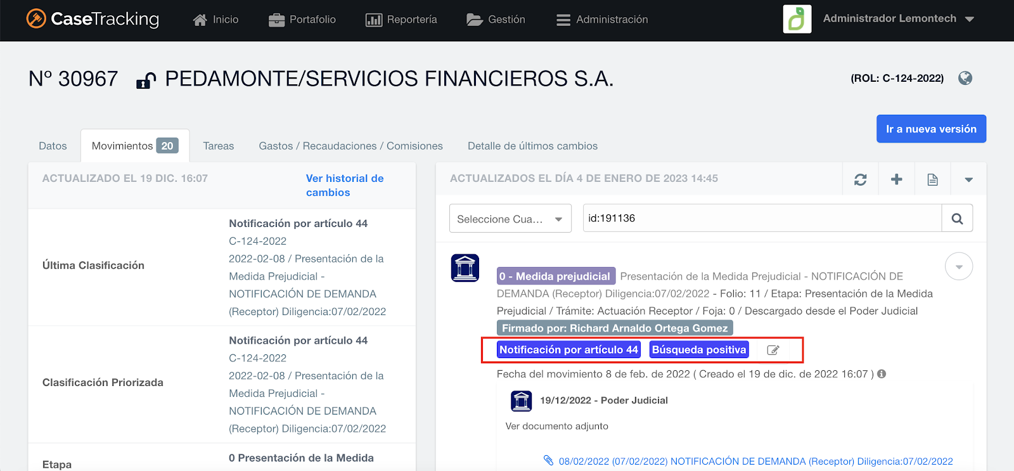Click the globe icon next to ROL
The width and height of the screenshot is (1014, 471).
click(965, 78)
